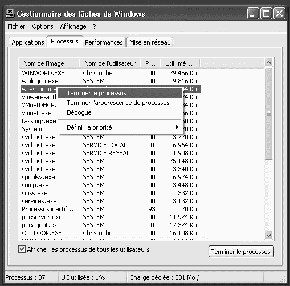
Task: Switch to the Mise en réseau tab
Action: point(150,42)
